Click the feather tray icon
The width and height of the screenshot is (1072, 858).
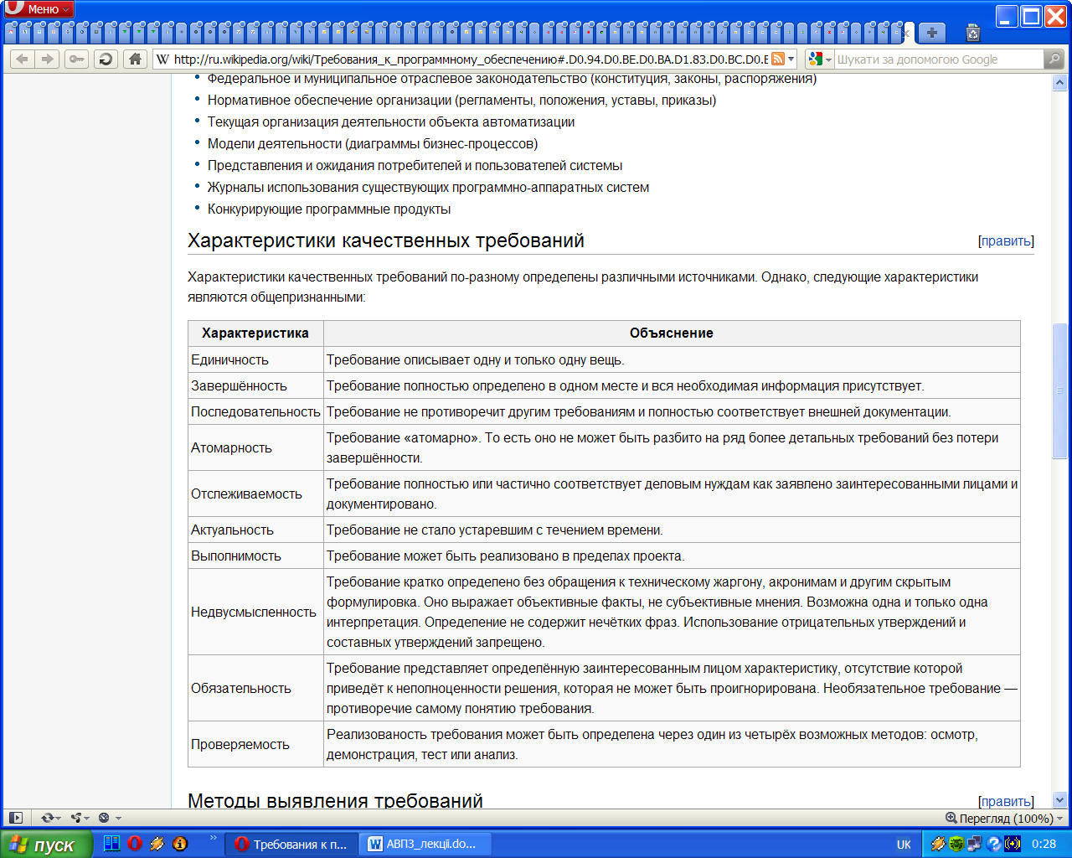[938, 845]
